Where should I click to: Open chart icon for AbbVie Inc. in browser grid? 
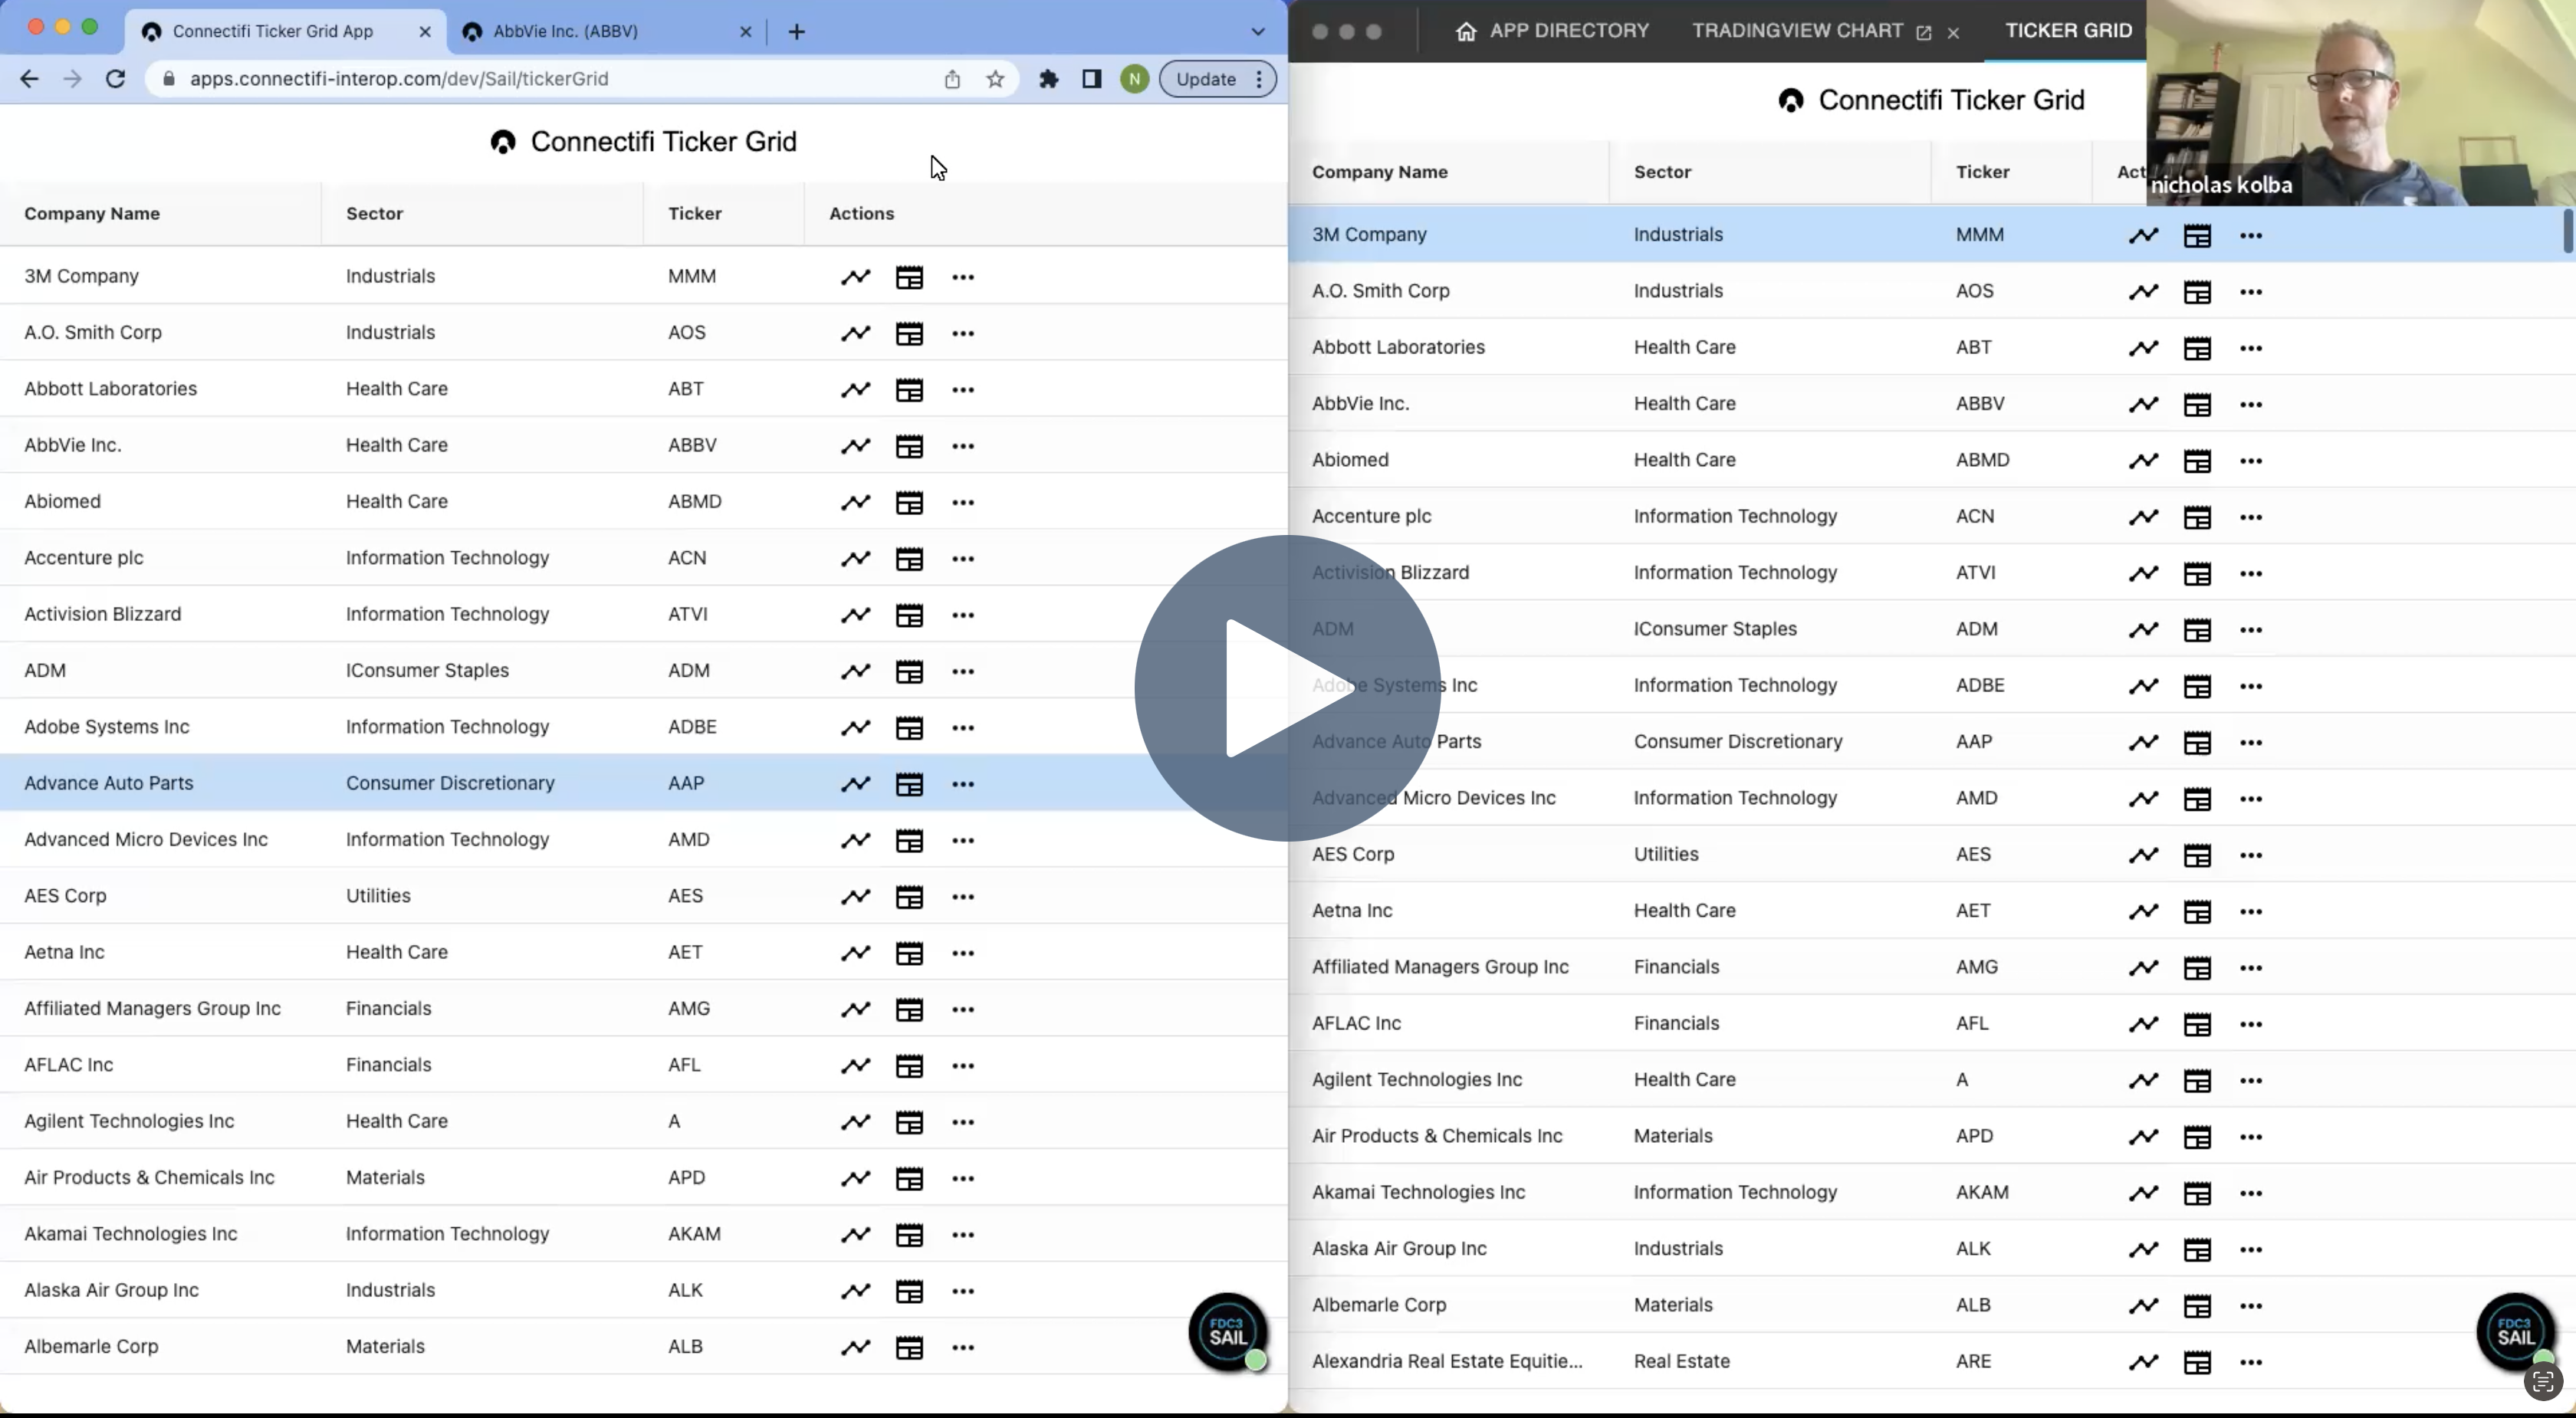click(855, 446)
